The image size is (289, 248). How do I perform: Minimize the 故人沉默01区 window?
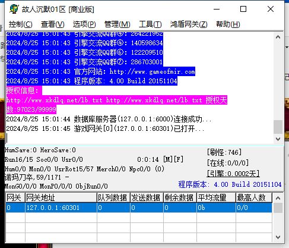click(217, 9)
